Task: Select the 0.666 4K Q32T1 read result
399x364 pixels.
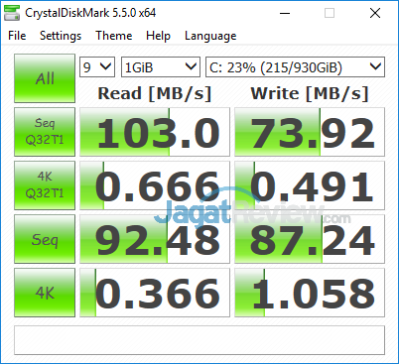Action: pyautogui.click(x=155, y=185)
